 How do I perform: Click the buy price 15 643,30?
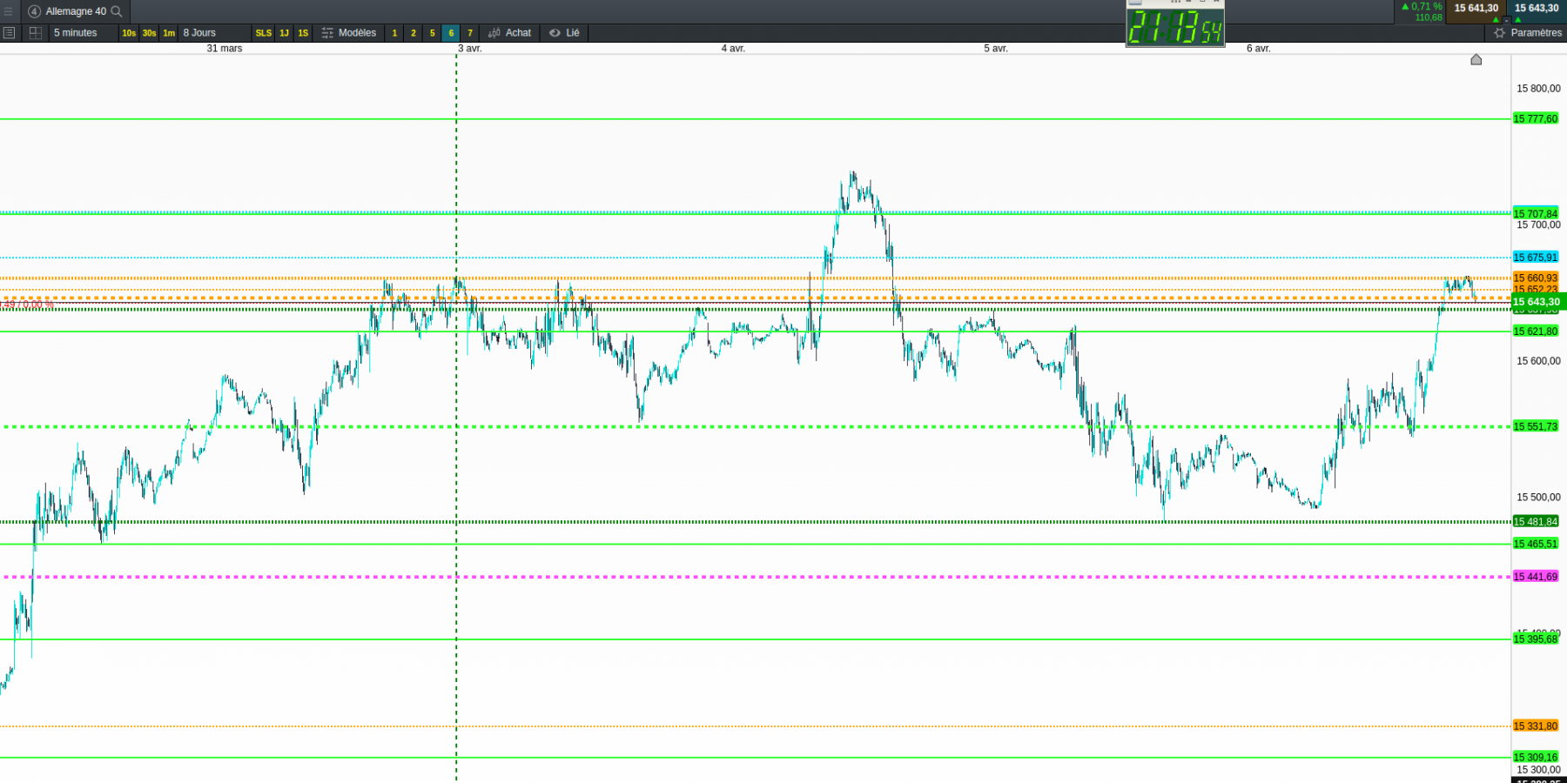click(1537, 8)
